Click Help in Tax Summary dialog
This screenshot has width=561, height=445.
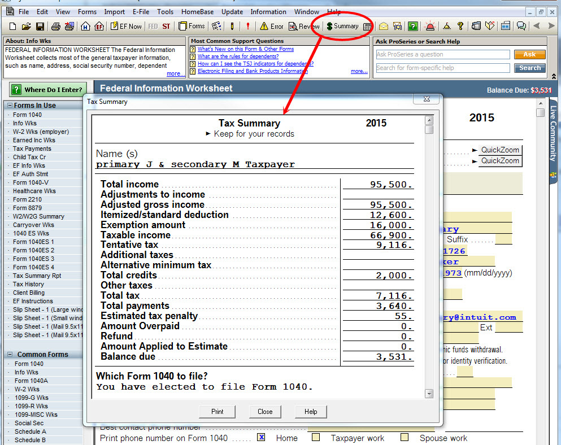coord(311,412)
